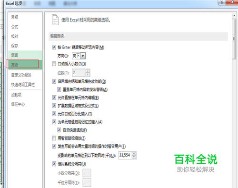Toggle 扩展数据区域格式及公式 checkbox

click(x=54, y=106)
